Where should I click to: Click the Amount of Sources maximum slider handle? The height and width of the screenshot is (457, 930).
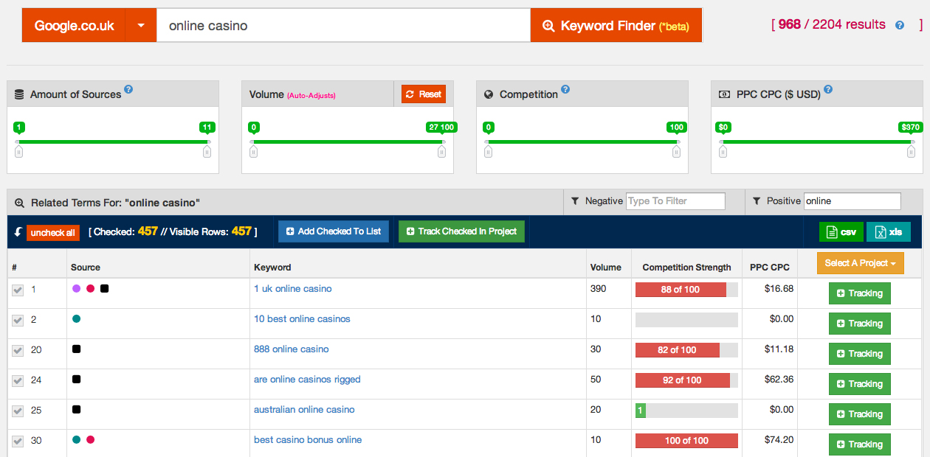pos(207,151)
